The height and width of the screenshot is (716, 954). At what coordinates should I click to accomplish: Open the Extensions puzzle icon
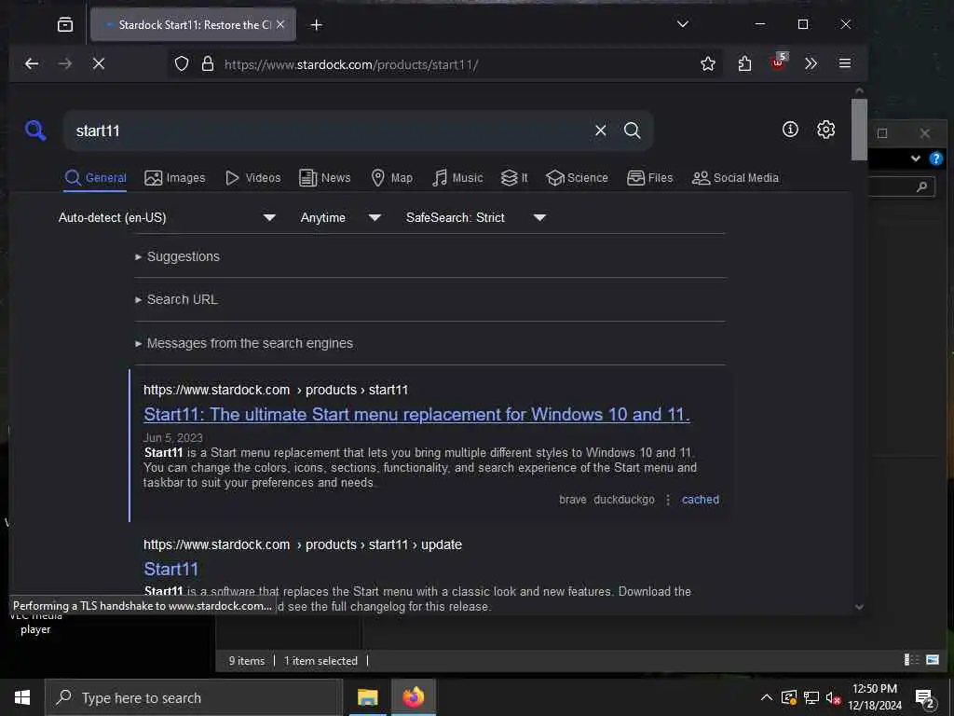[744, 63]
